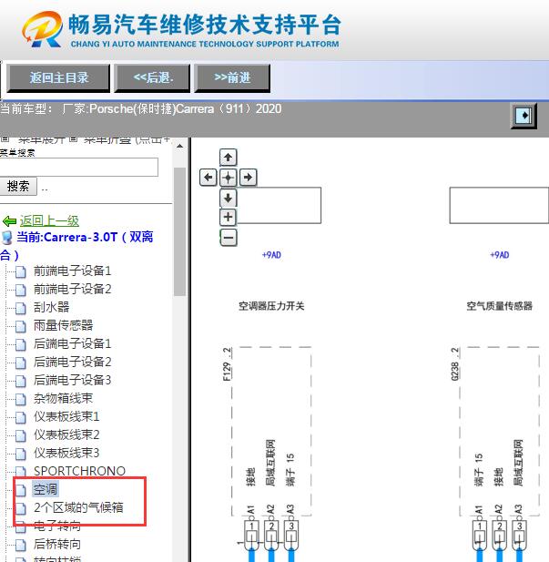Open 后端电子设备1 diagram
This screenshot has height=562, width=549.
[73, 343]
